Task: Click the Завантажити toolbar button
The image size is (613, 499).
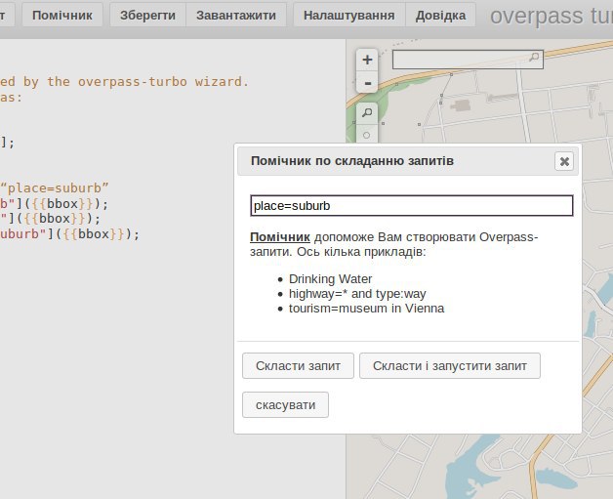Action: (236, 16)
